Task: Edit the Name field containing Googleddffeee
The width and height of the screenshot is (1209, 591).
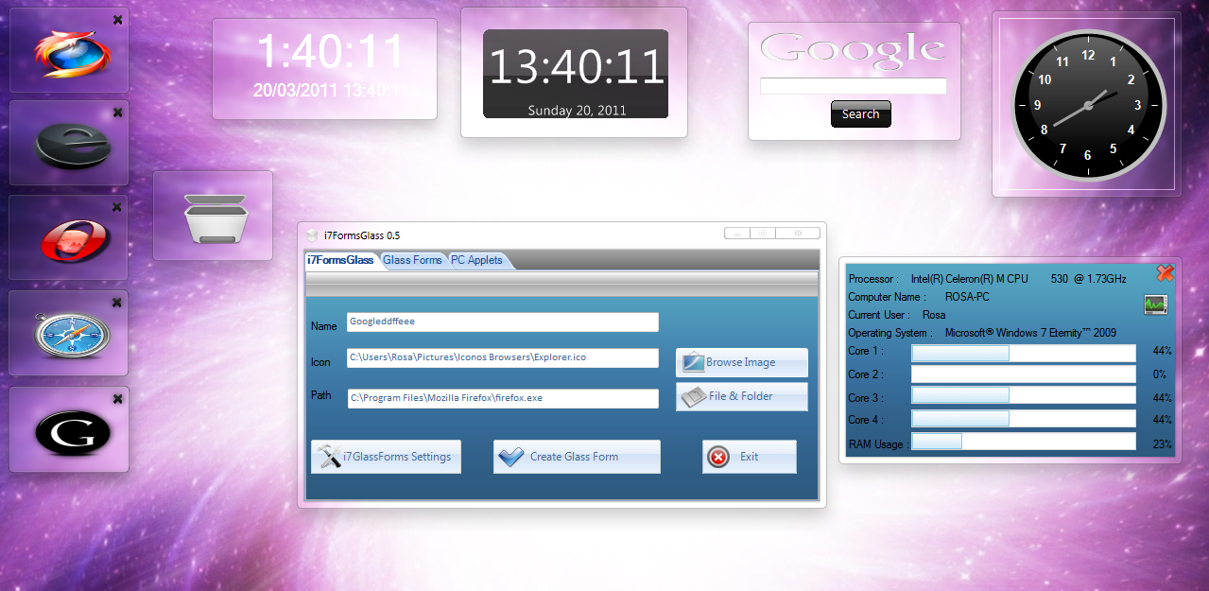Action: tap(502, 322)
